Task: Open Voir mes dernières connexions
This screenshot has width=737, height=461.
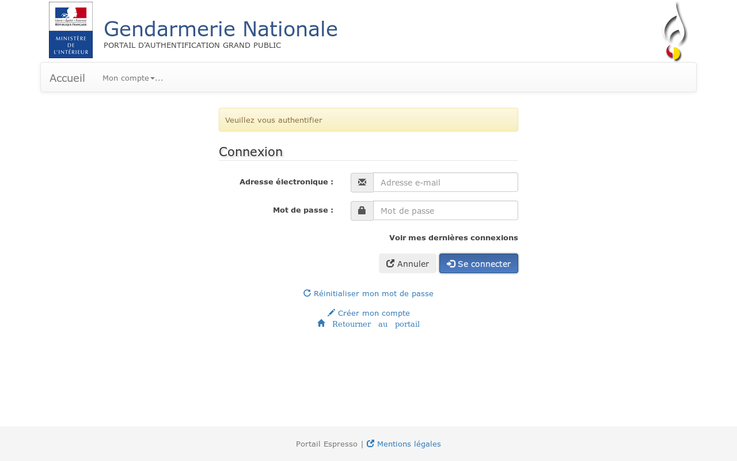Action: tap(454, 237)
